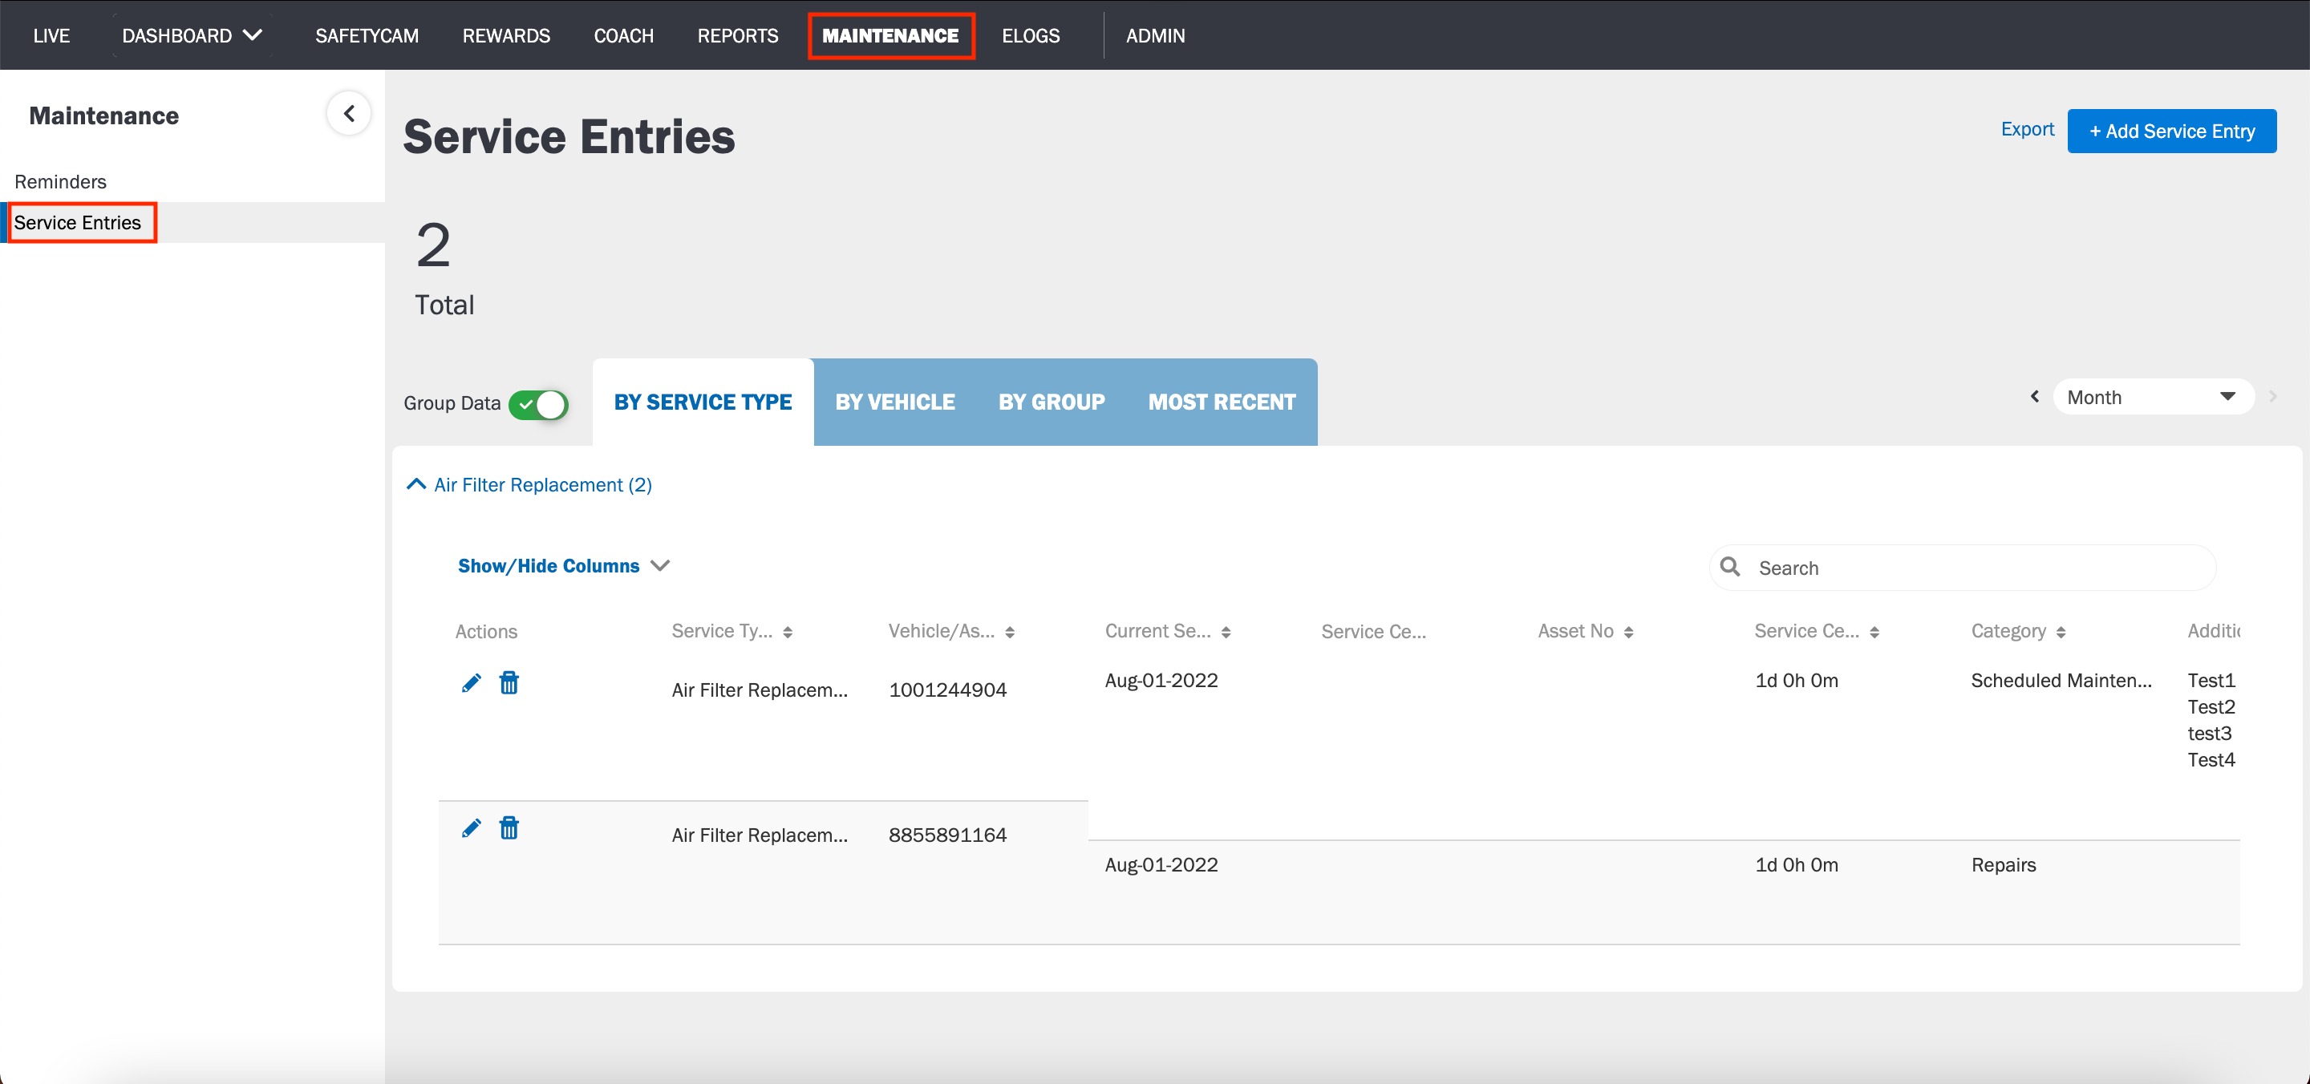
Task: Sort by Current Service date column
Action: tap(1226, 632)
